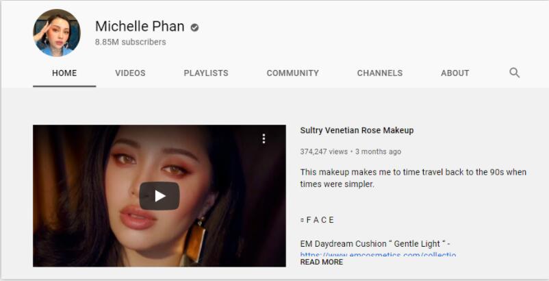The width and height of the screenshot is (549, 281).
Task: Click the channel profile avatar
Action: (x=57, y=33)
